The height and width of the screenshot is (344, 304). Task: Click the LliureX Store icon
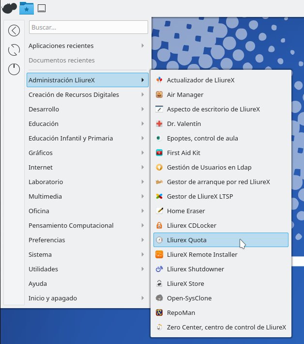click(159, 283)
